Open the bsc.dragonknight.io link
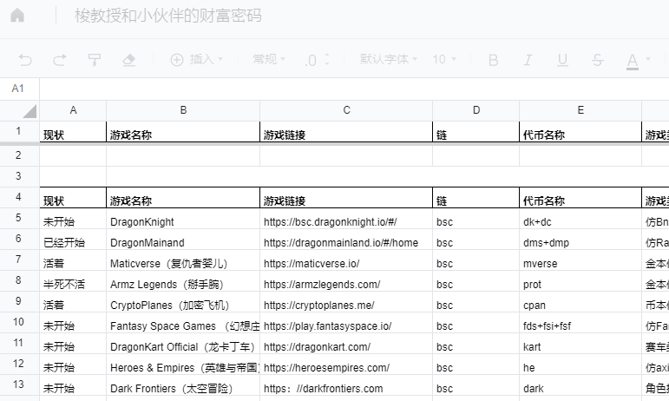669x401 pixels. click(x=331, y=222)
